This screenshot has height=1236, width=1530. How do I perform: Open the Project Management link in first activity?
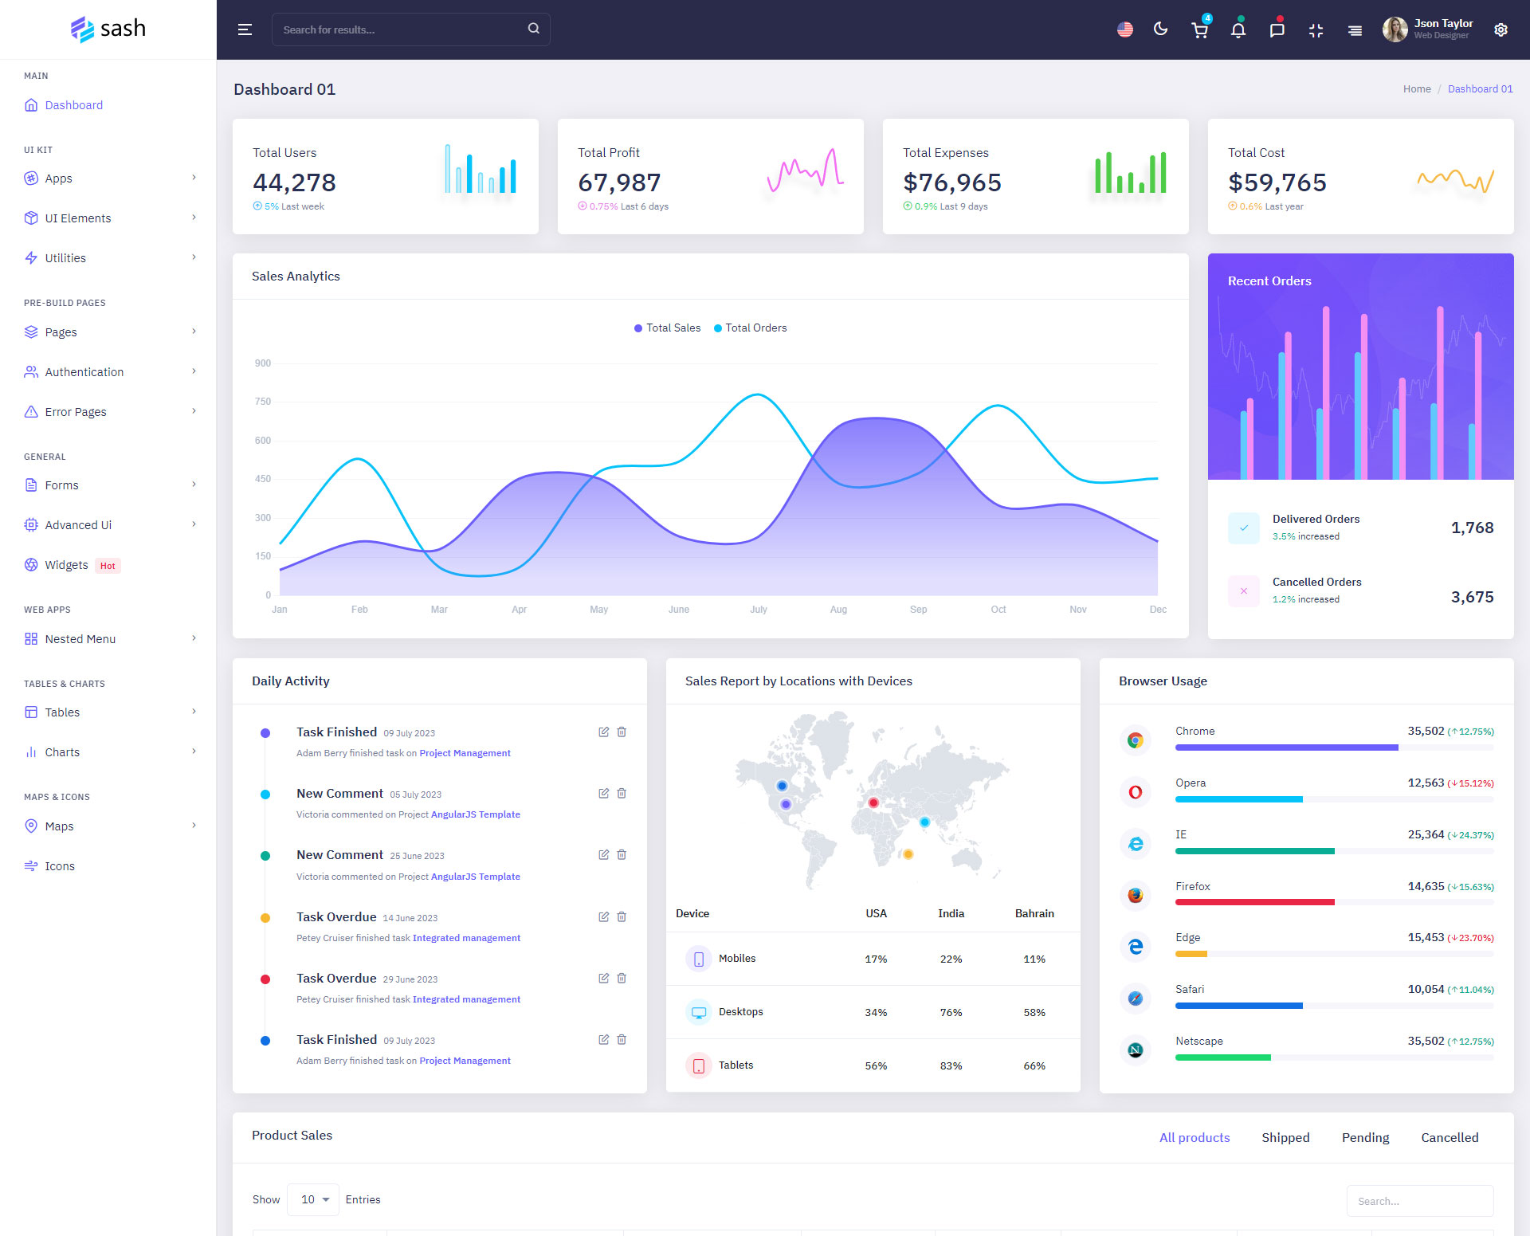point(465,753)
